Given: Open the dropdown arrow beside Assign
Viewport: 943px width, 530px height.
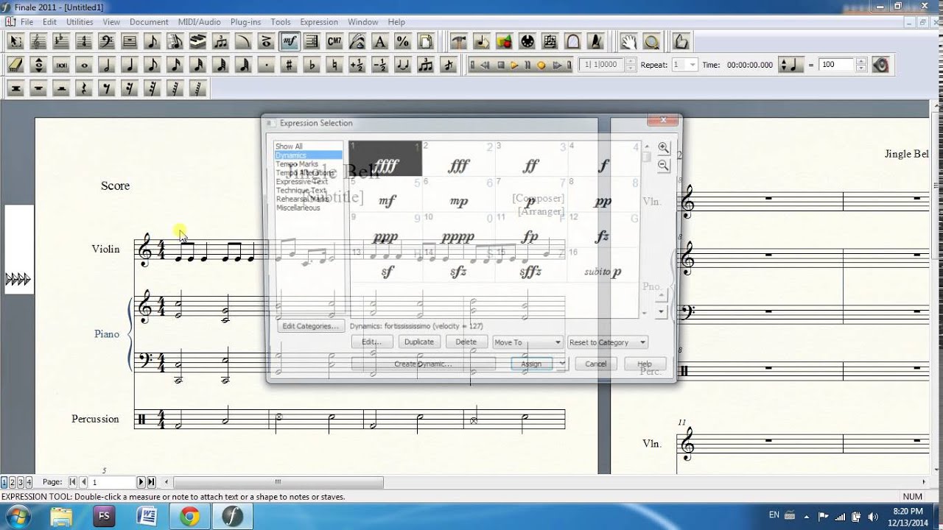Looking at the screenshot, I should (x=562, y=364).
